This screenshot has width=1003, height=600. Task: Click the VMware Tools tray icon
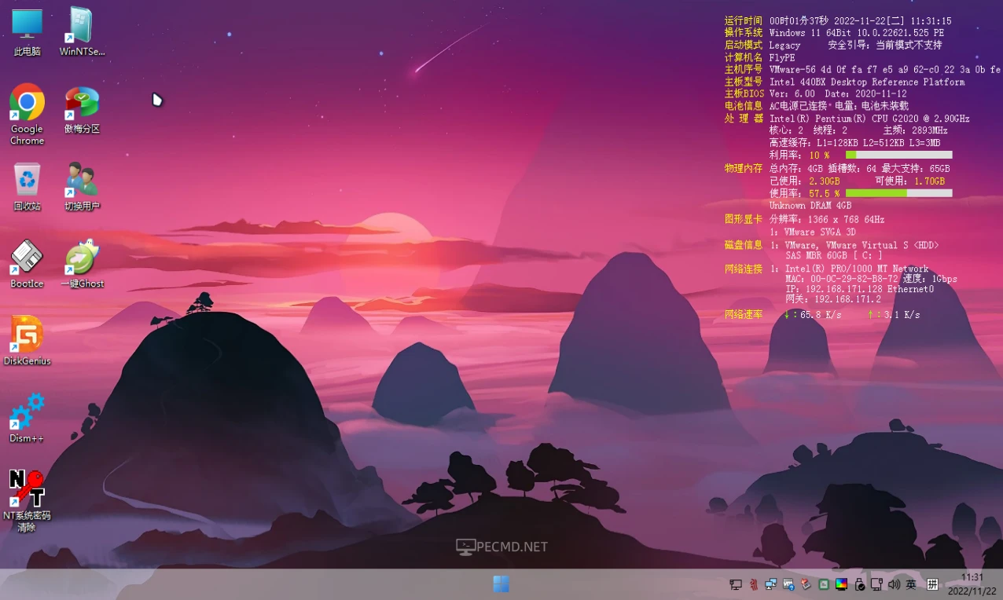(788, 584)
